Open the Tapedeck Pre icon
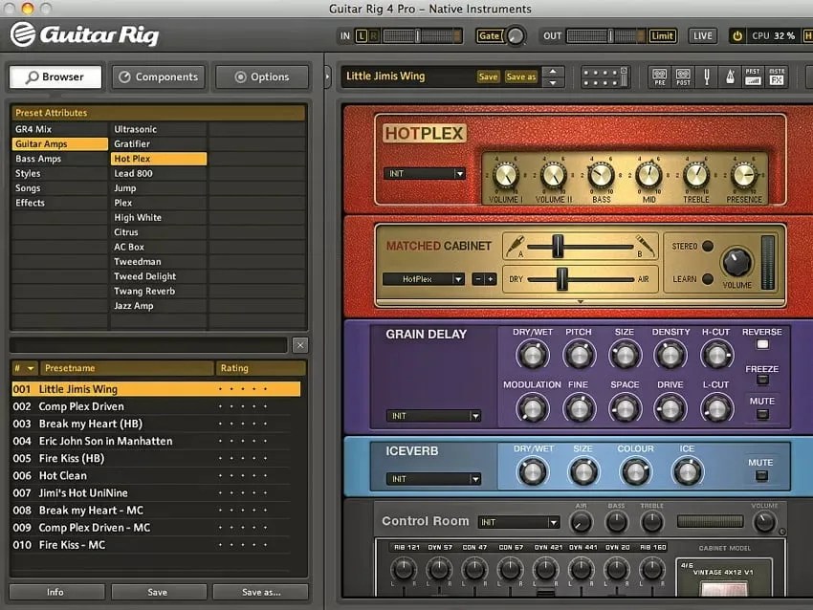The width and height of the screenshot is (813, 610). 660,76
